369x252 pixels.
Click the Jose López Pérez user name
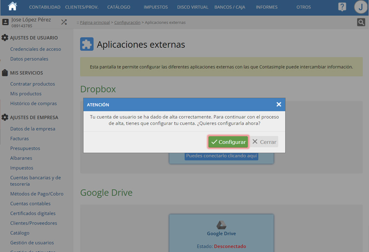coord(31,20)
